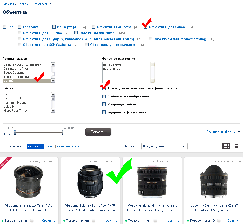Click help icon next to Первомайская, 56
This screenshot has height=224, width=243.
(x=219, y=221)
